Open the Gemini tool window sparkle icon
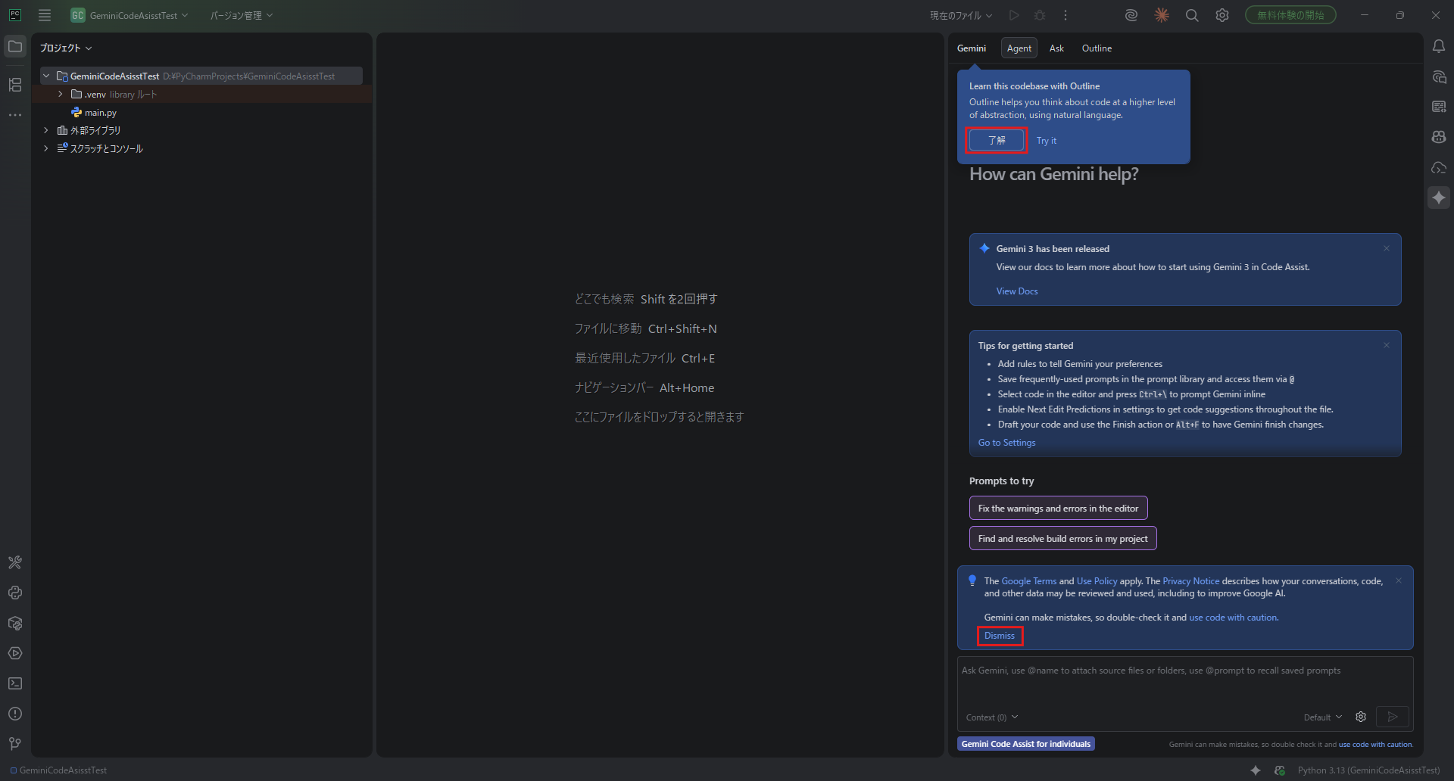This screenshot has width=1454, height=781. tap(1439, 198)
